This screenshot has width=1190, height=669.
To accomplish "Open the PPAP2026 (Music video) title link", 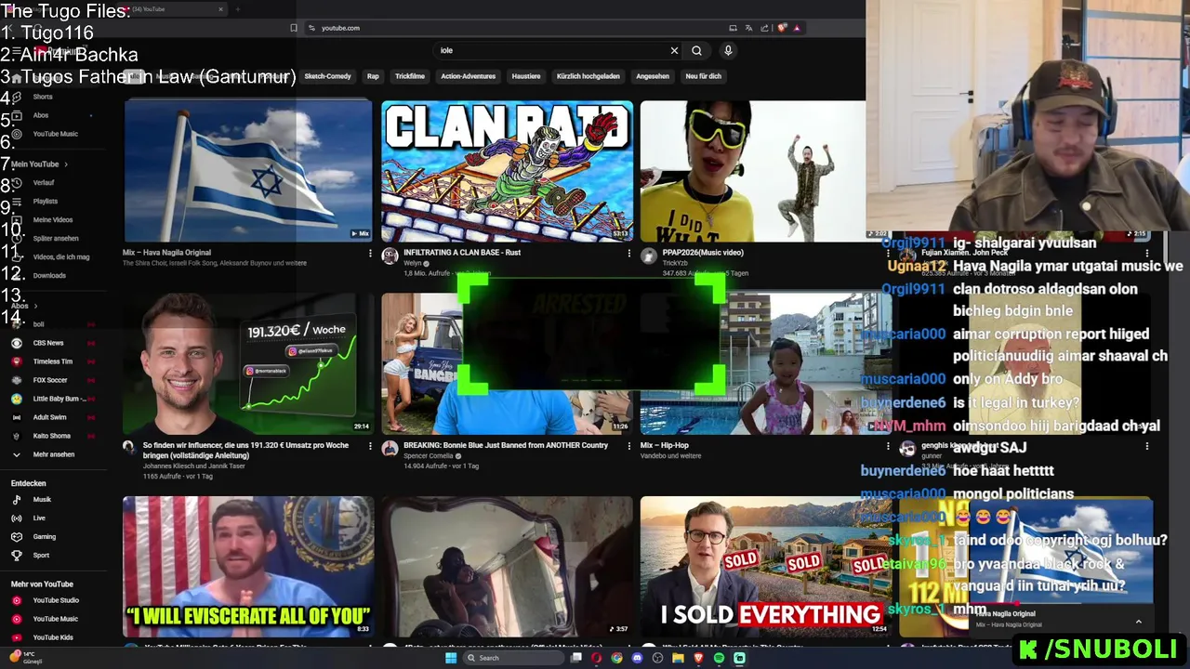I will point(703,253).
